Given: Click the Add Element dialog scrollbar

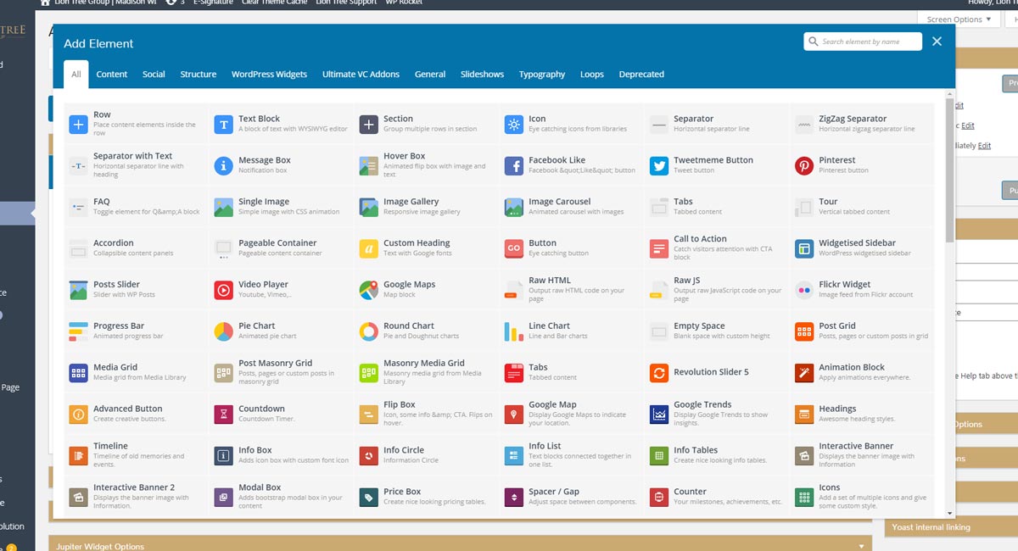Looking at the screenshot, I should [x=948, y=170].
